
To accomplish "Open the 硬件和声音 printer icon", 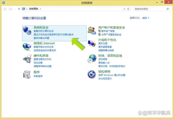I will (27, 59).
